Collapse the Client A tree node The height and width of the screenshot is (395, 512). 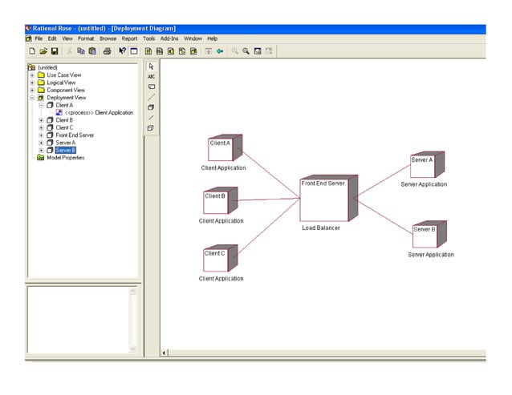coord(41,105)
